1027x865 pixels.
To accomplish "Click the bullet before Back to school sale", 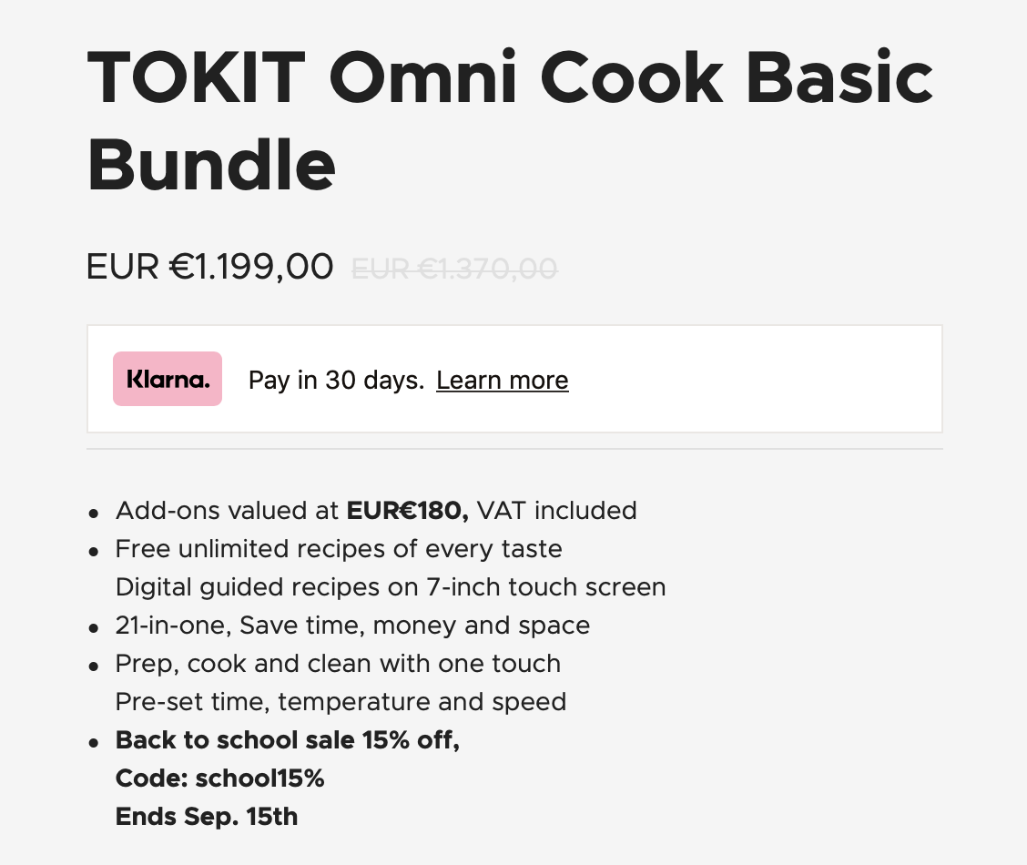I will (x=94, y=743).
